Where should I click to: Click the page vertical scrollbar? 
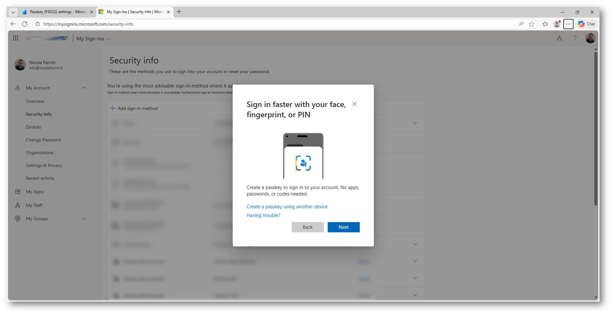(x=596, y=128)
